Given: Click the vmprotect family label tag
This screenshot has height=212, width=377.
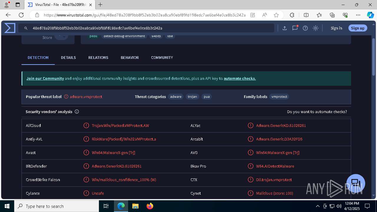Looking at the screenshot, I should pyautogui.click(x=279, y=97).
